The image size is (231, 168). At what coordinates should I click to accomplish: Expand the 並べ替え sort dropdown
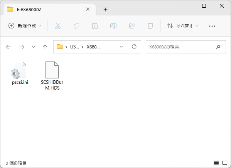[x=182, y=26]
